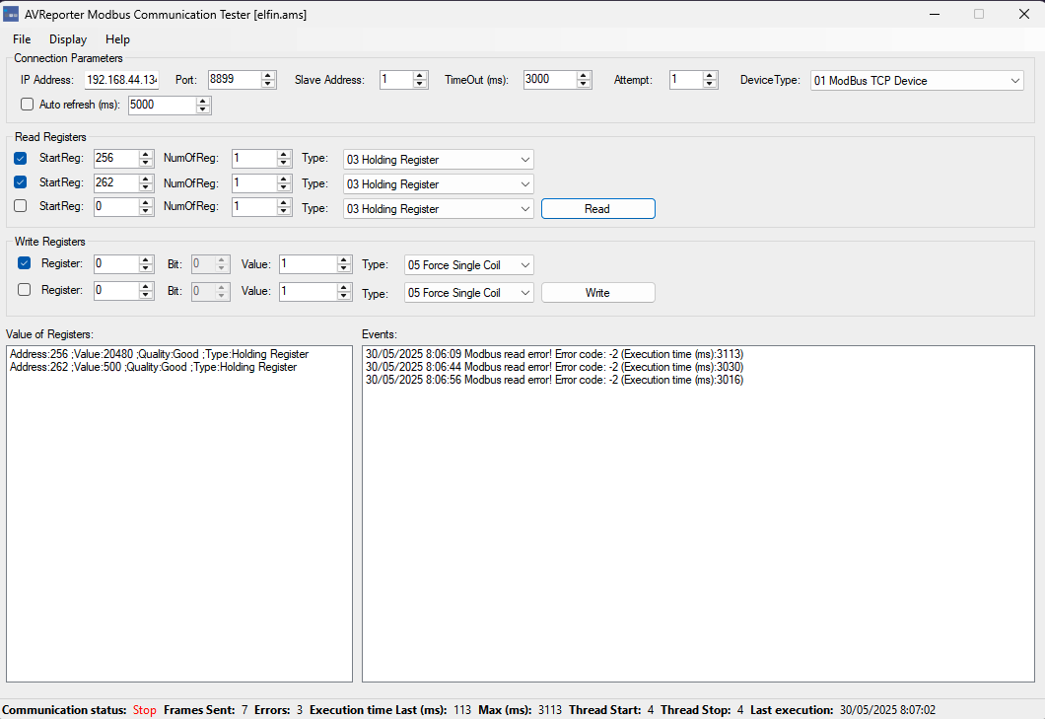Open the File menu
Screen dimensions: 1045x719
pos(22,39)
